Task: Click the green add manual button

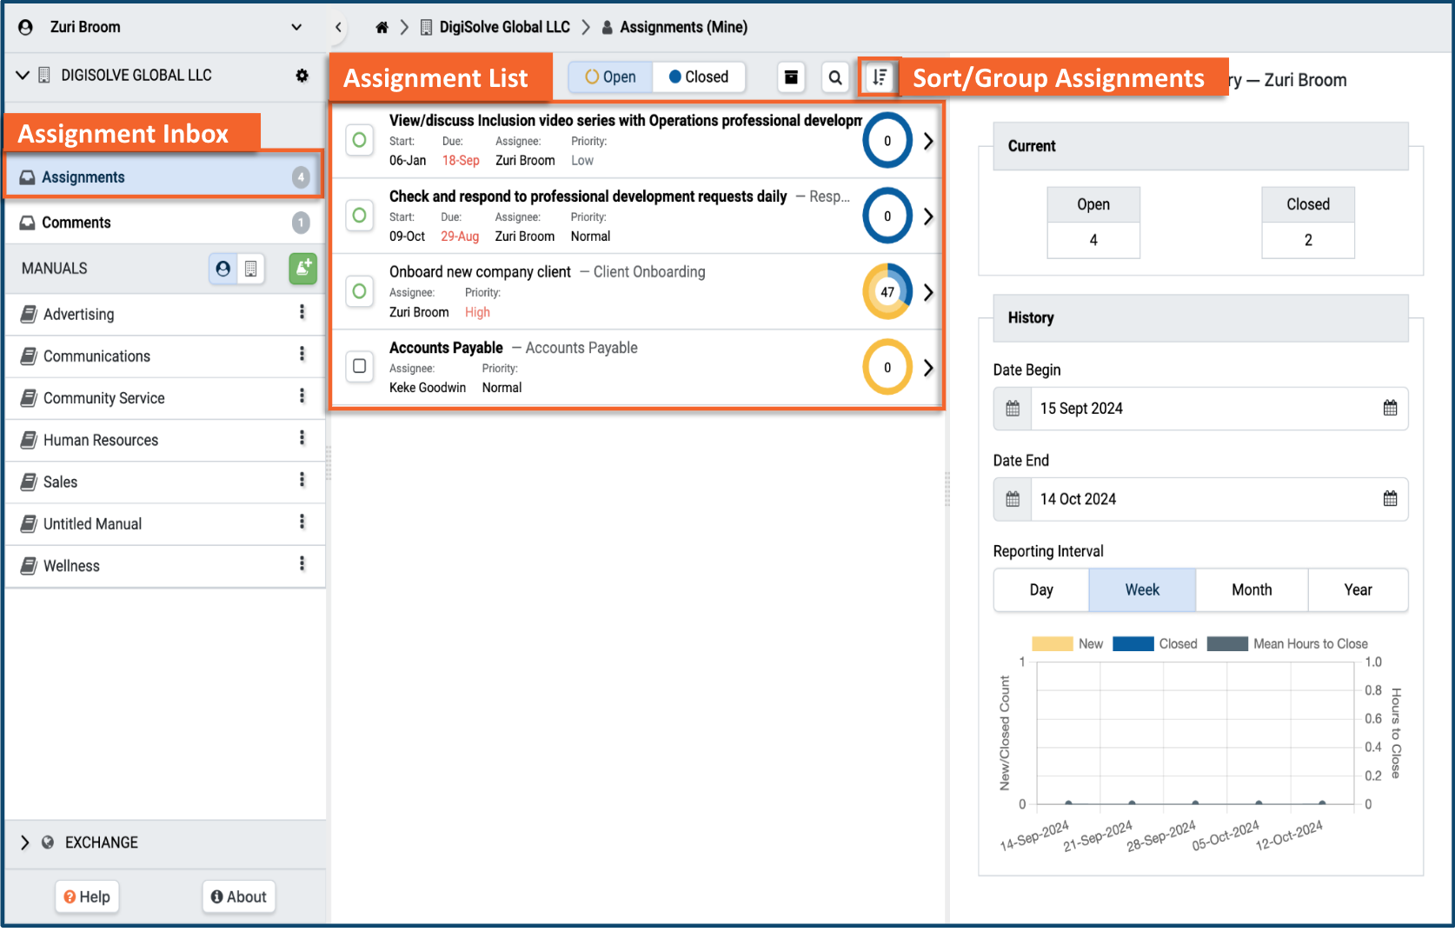Action: tap(302, 269)
